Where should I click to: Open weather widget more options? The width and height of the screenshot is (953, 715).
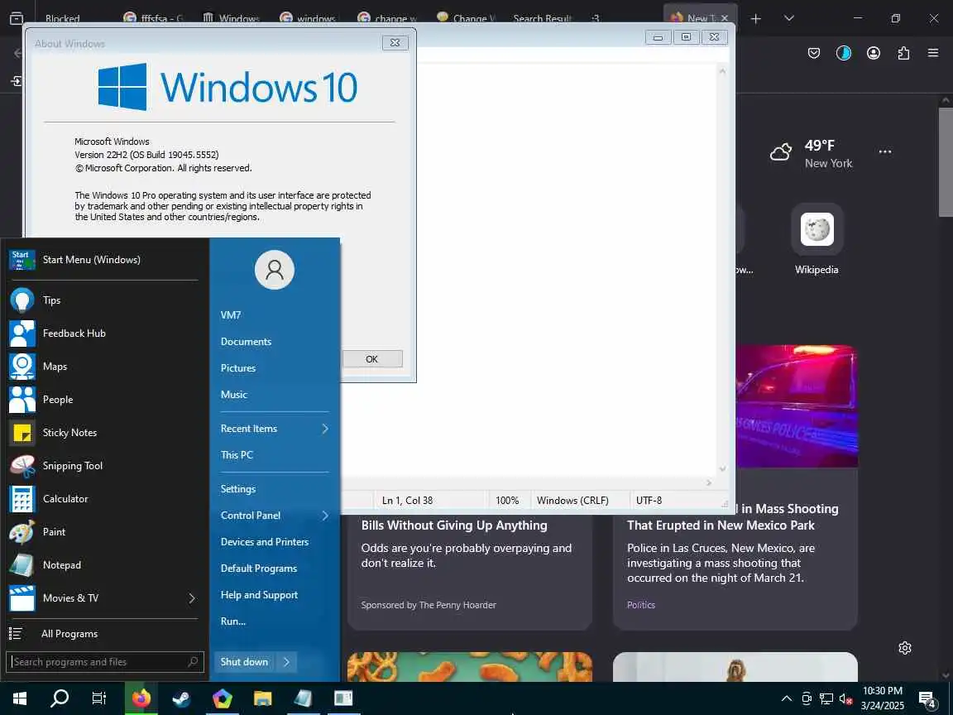885,152
